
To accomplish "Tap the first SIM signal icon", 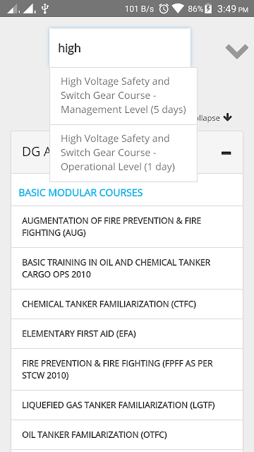I will (13, 8).
